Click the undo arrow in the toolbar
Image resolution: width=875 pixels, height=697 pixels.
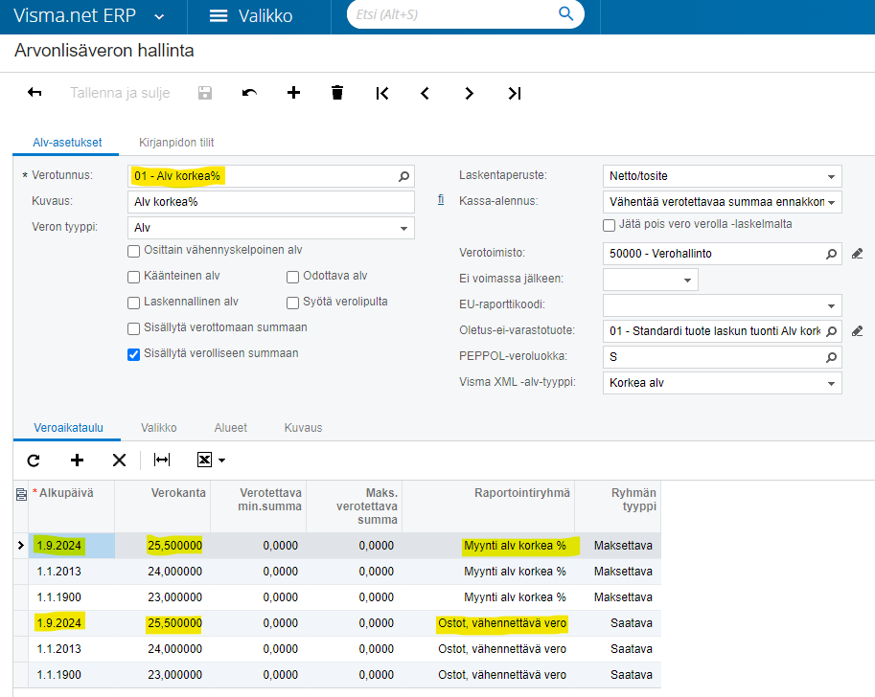249,93
